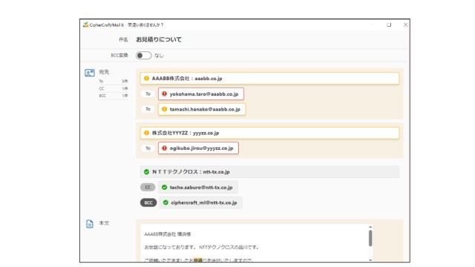
Task: Click green check icon on ciphercraft_ml address
Action: [166, 202]
